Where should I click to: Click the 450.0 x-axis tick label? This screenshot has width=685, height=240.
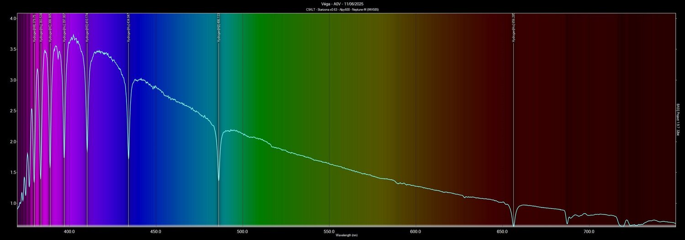(156, 231)
